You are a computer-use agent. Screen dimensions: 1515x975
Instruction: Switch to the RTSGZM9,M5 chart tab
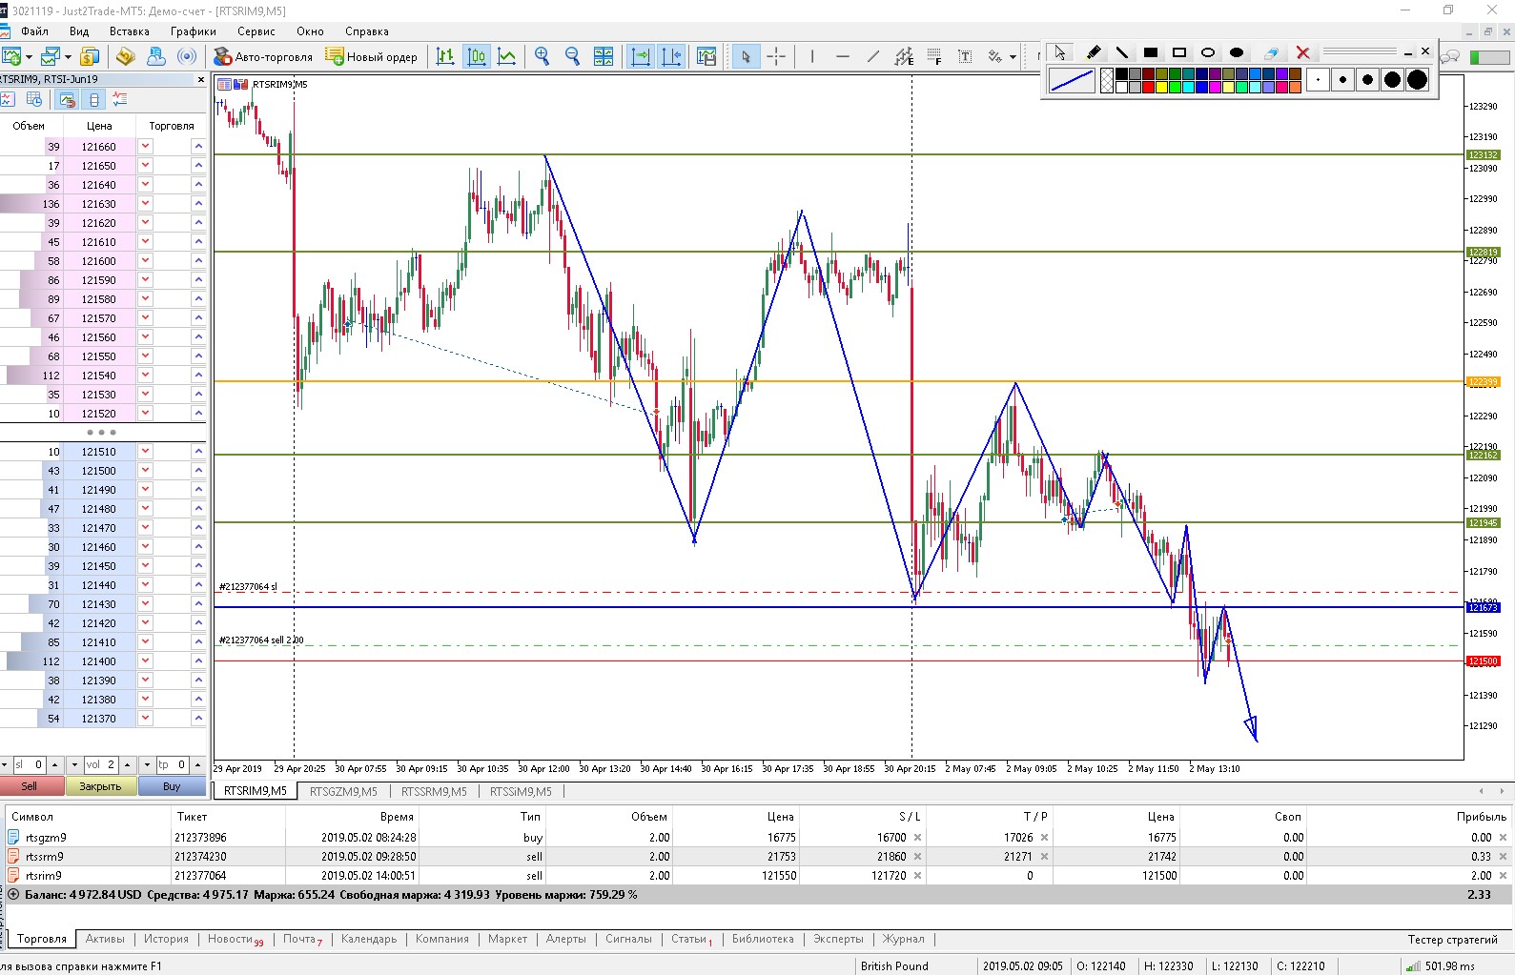coord(343,791)
